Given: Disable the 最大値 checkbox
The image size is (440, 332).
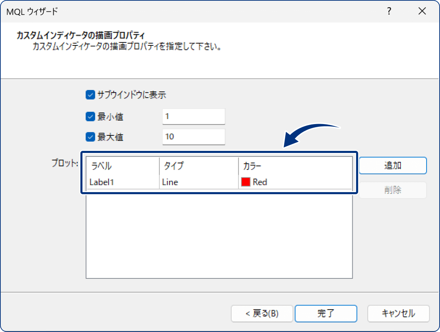Looking at the screenshot, I should [90, 137].
